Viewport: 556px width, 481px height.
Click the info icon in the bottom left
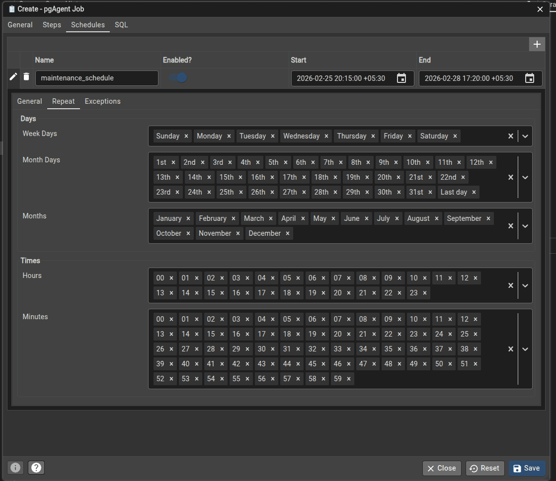15,467
